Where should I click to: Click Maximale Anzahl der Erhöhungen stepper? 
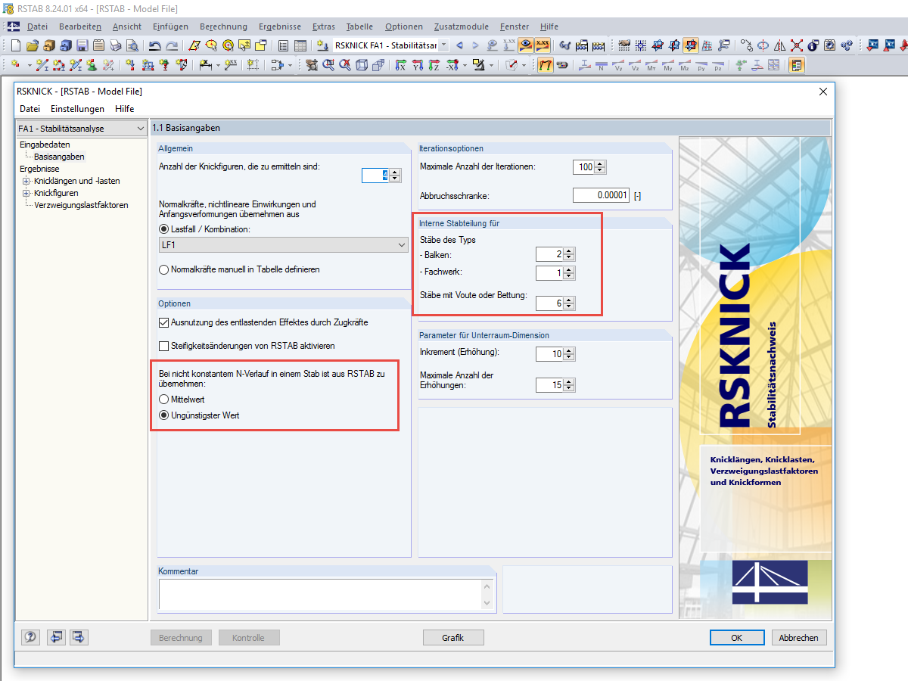click(x=570, y=385)
